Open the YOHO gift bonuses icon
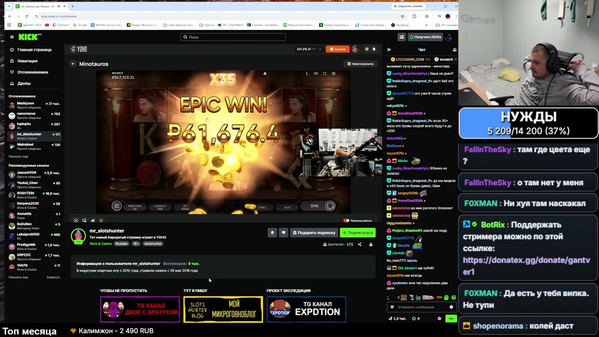599x337 pixels. point(367,49)
